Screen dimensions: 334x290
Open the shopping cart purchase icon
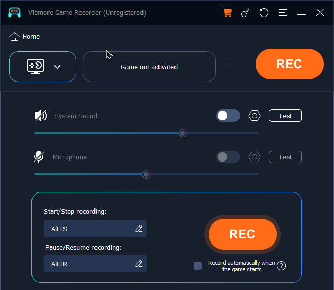tap(227, 12)
